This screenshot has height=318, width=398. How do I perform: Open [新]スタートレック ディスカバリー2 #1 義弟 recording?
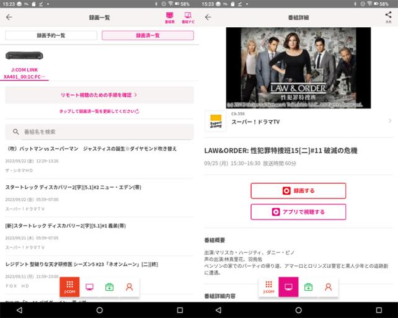point(99,236)
